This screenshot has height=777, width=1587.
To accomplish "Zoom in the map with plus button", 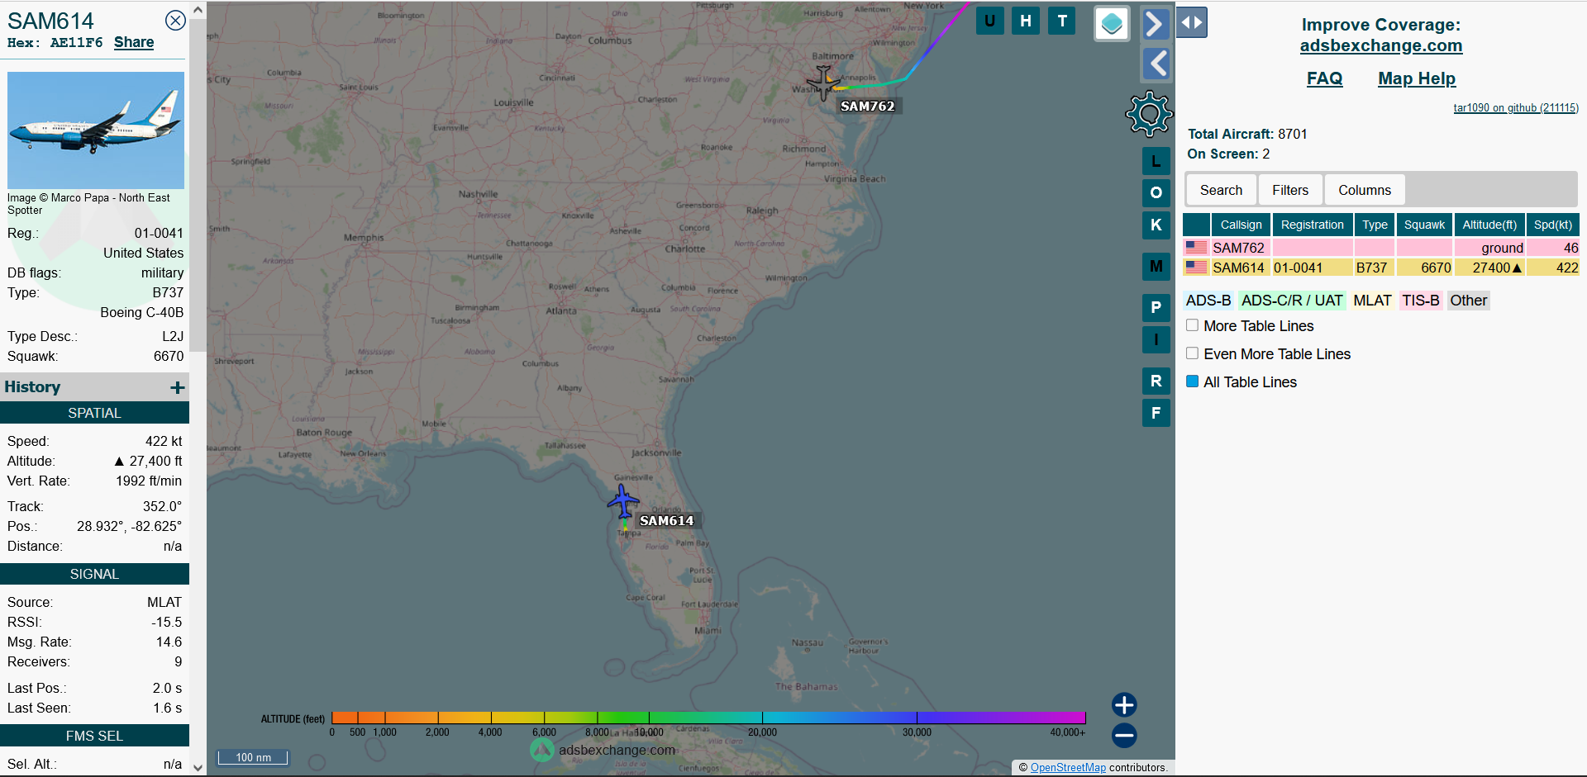I will point(1124,704).
